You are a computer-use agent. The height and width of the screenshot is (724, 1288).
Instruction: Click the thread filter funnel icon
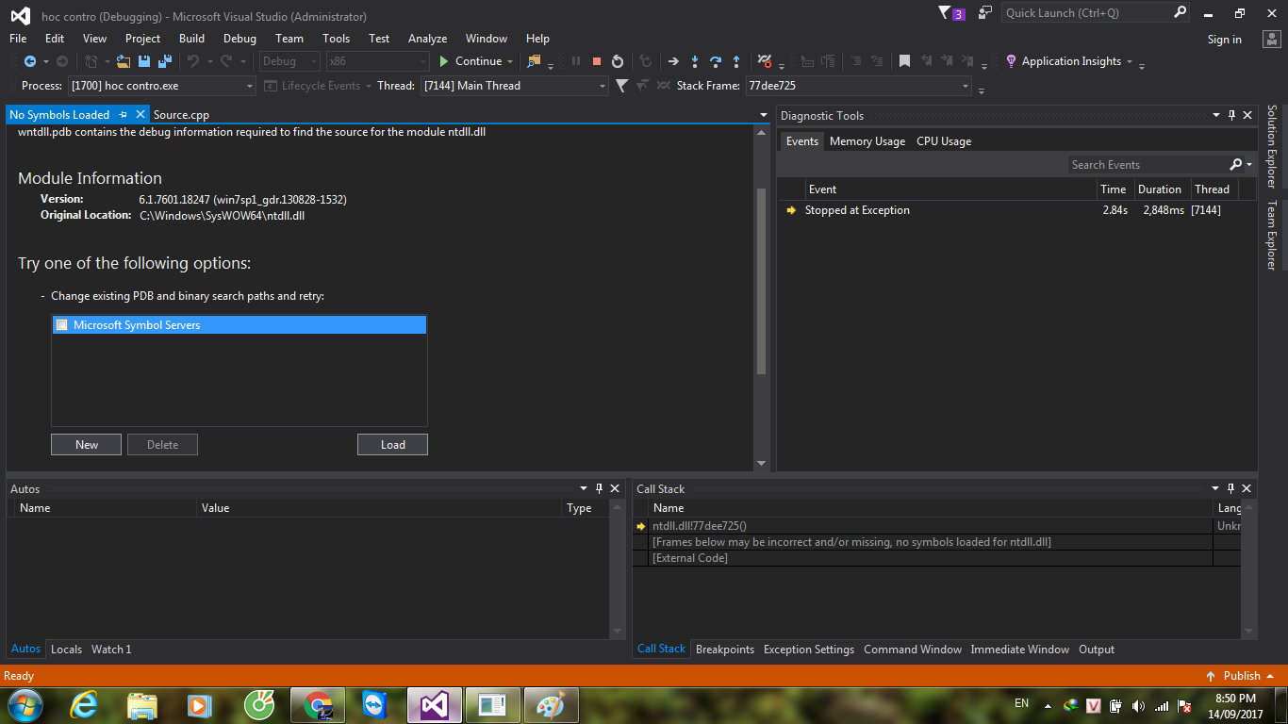[x=621, y=86]
